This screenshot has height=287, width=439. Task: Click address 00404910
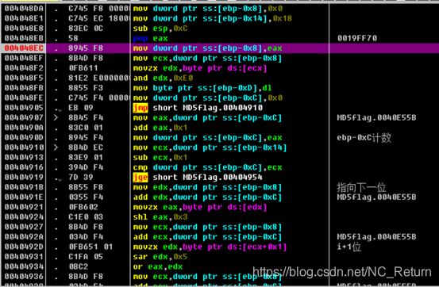tap(24, 147)
